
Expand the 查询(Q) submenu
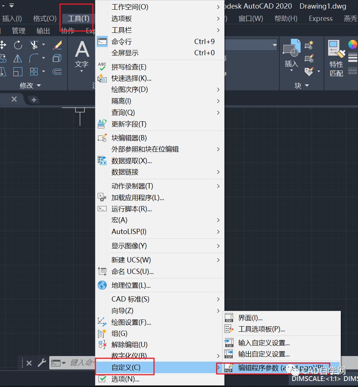(x=160, y=113)
